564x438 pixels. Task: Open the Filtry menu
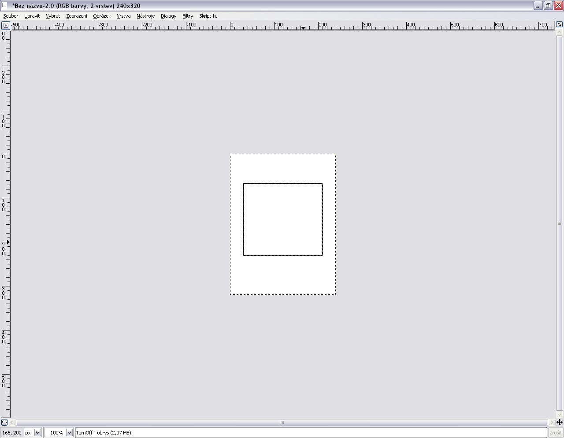pos(188,16)
